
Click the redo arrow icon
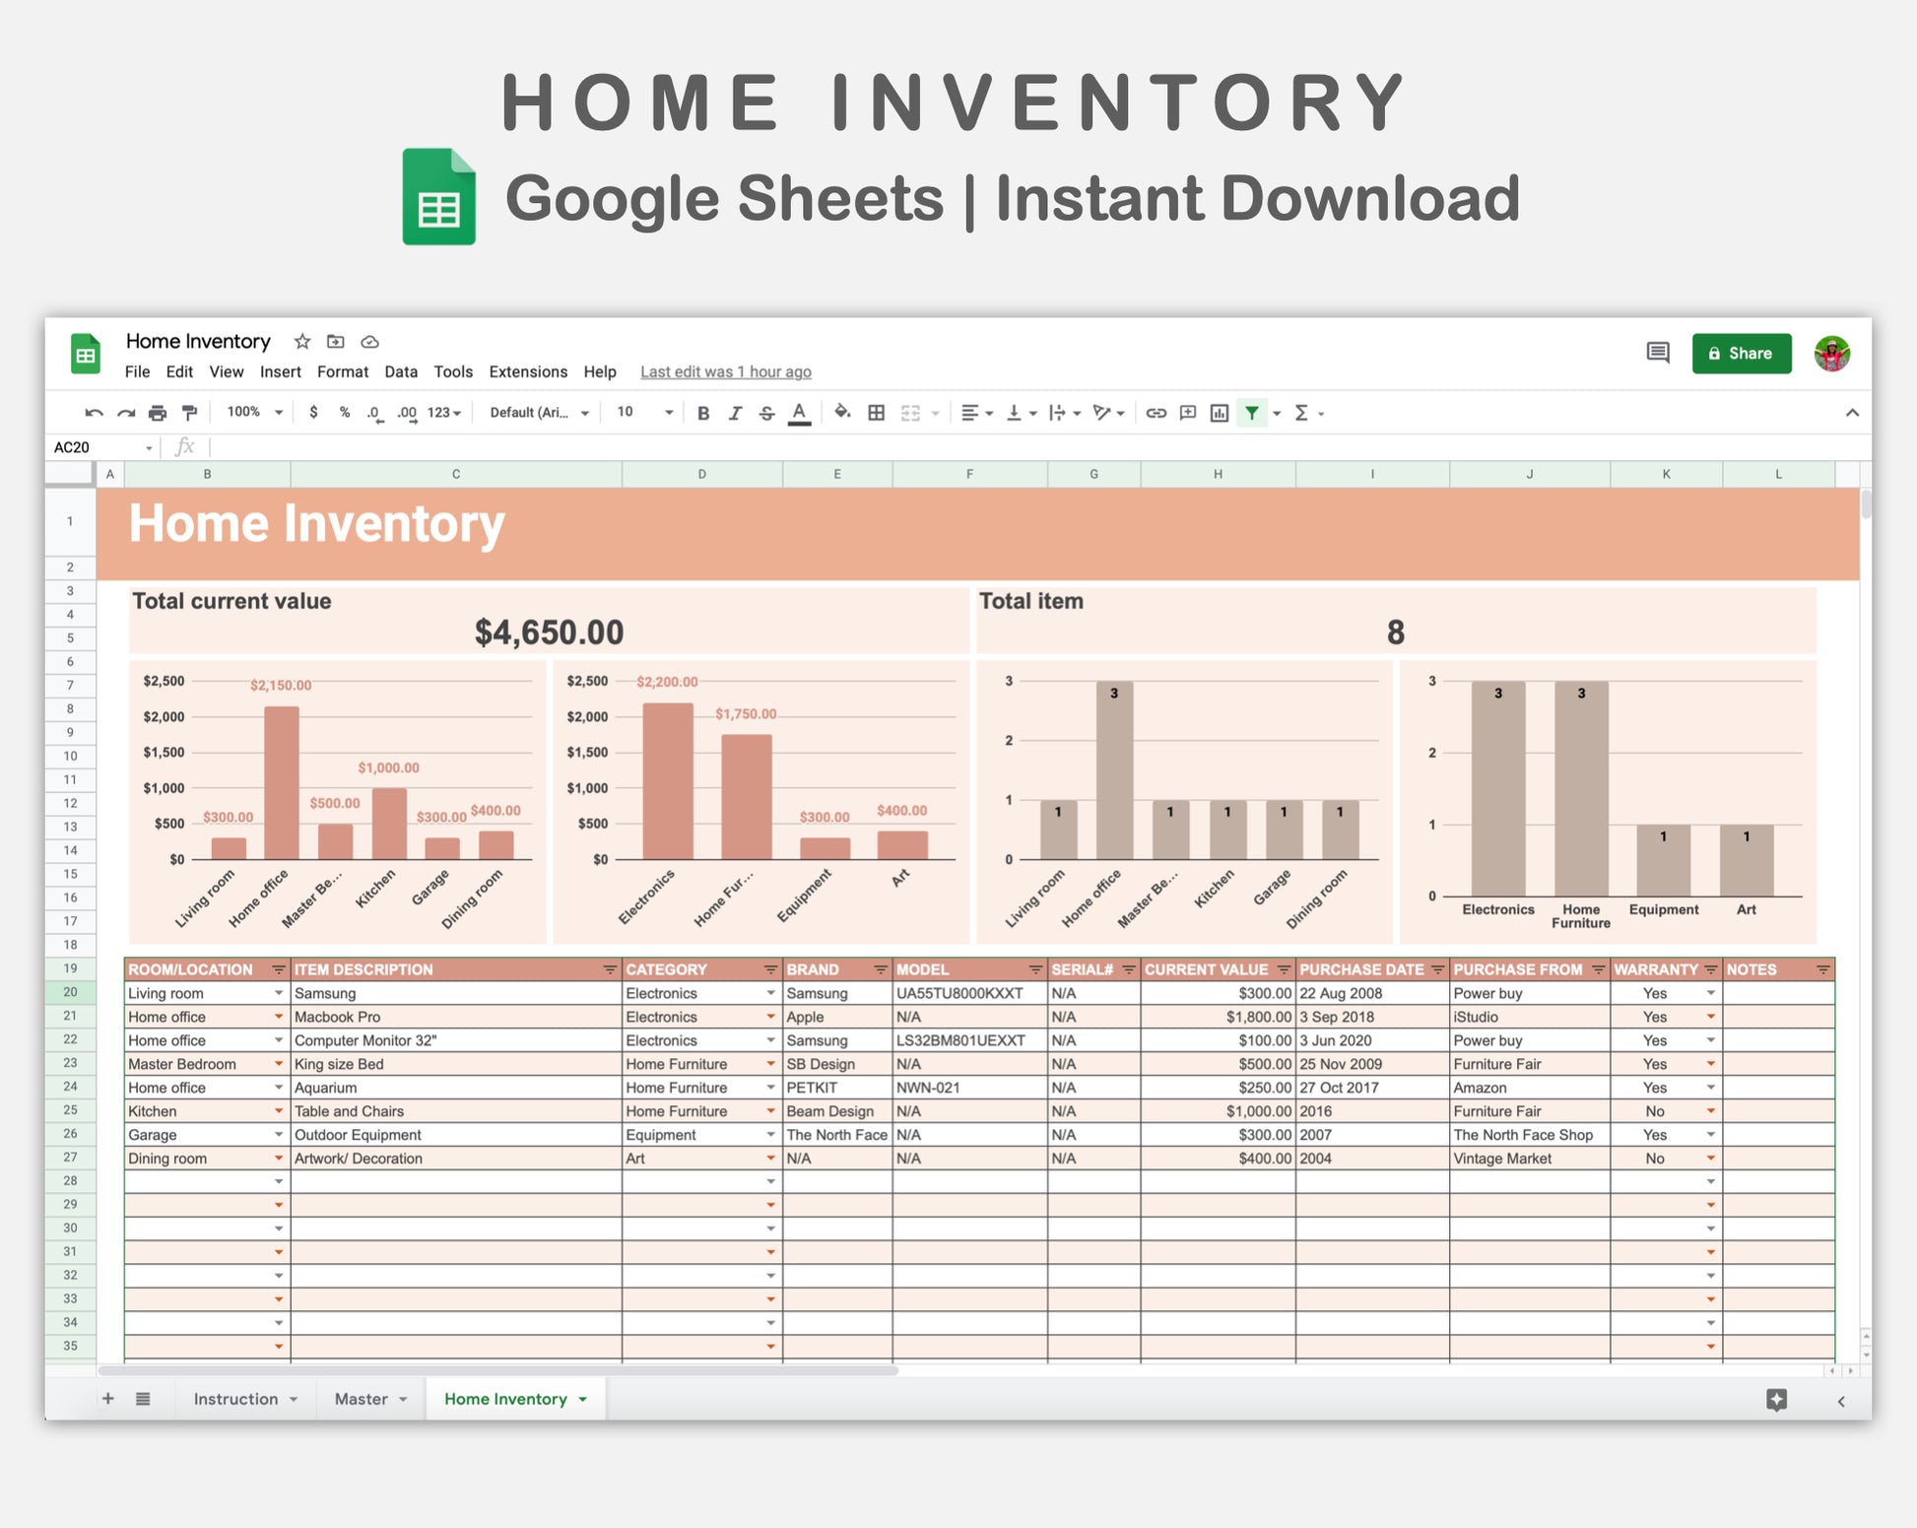coord(125,413)
